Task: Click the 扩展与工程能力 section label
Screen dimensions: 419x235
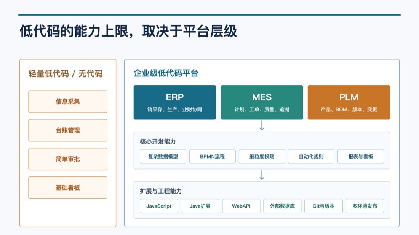Action: coord(161,191)
